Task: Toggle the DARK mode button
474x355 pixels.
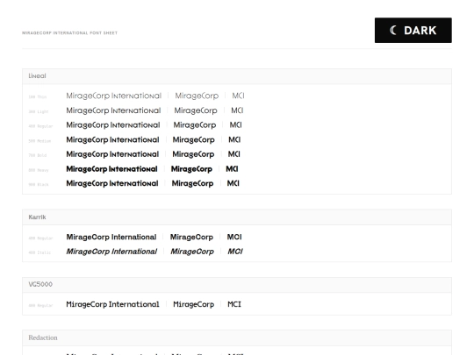Action: pos(413,30)
